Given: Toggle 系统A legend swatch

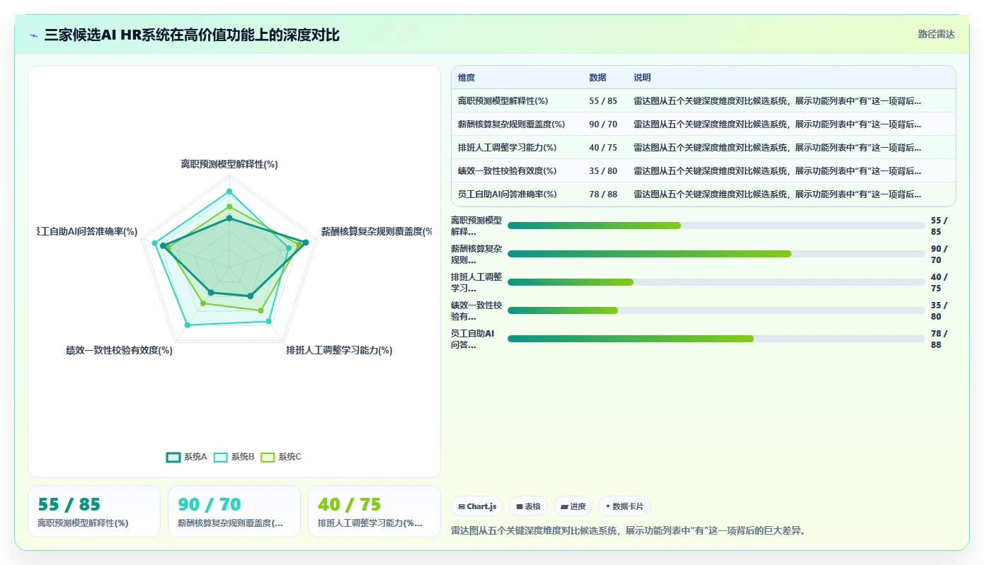Looking at the screenshot, I should [x=173, y=457].
